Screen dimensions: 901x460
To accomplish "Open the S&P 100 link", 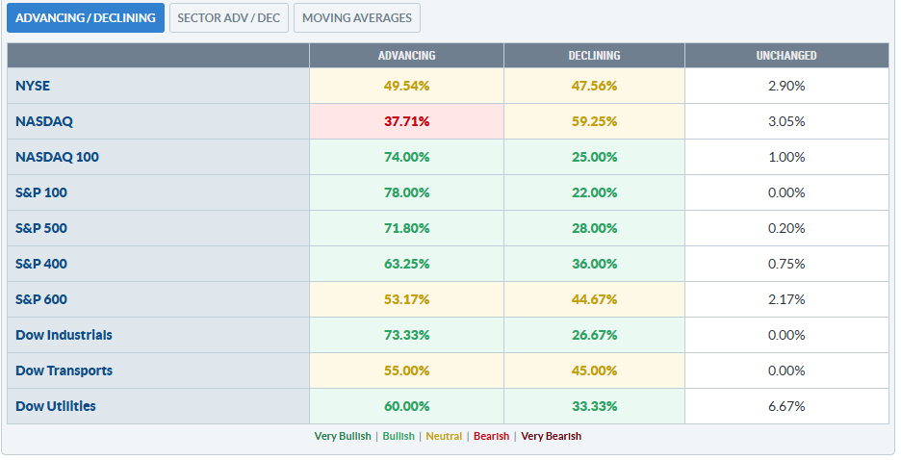I will coord(41,192).
